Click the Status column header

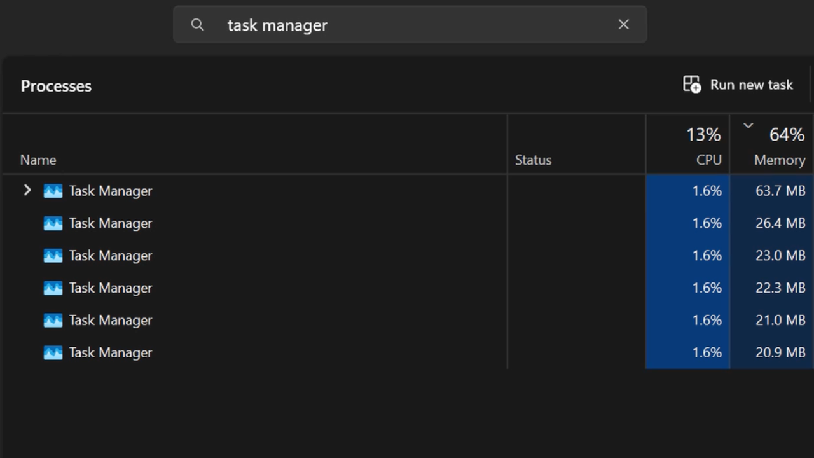pyautogui.click(x=533, y=160)
